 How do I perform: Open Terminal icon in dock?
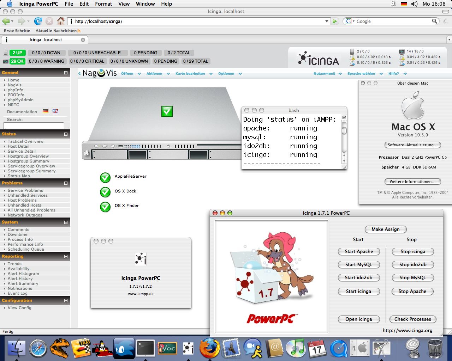pyautogui.click(x=146, y=348)
